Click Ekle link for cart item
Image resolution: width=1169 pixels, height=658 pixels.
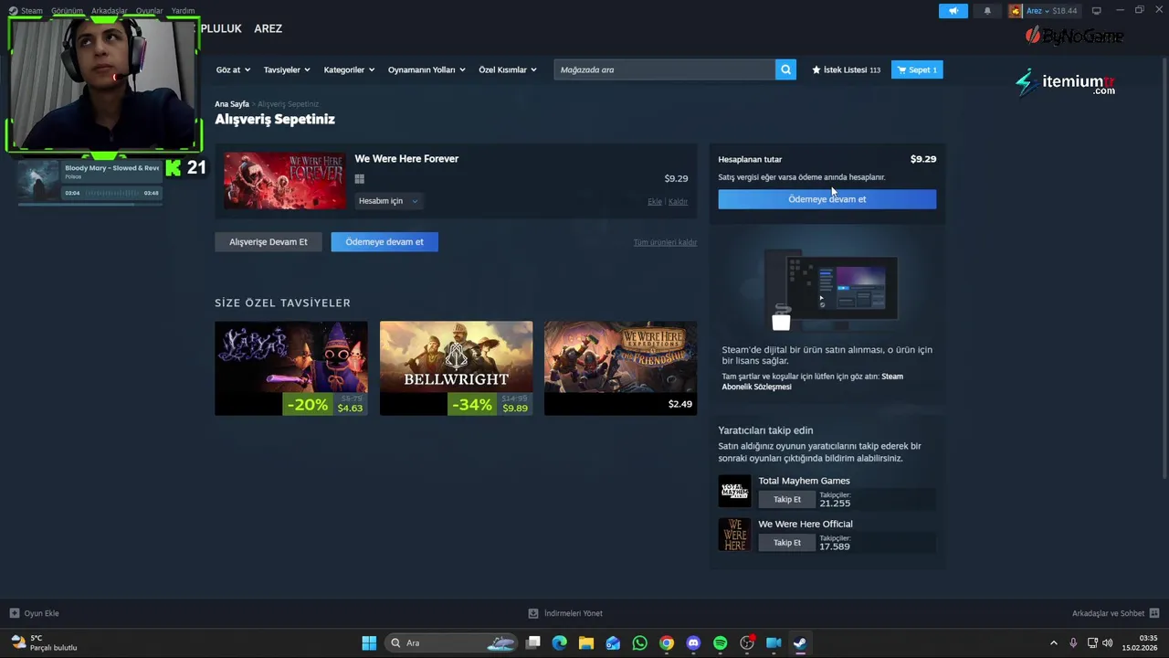coord(655,201)
